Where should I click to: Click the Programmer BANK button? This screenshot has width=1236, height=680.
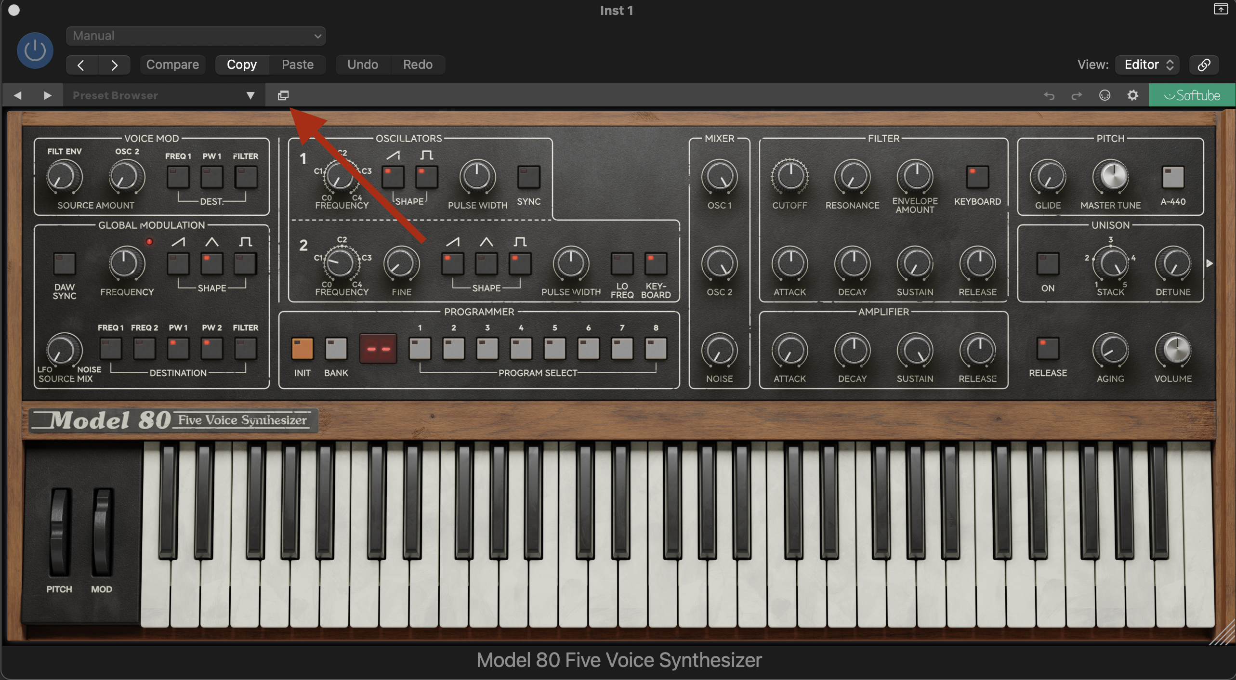pyautogui.click(x=336, y=349)
